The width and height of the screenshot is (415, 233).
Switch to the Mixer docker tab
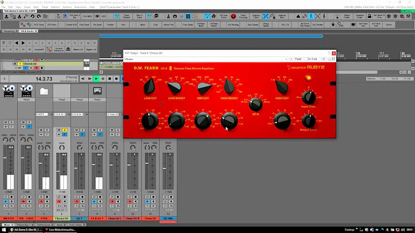7,225
